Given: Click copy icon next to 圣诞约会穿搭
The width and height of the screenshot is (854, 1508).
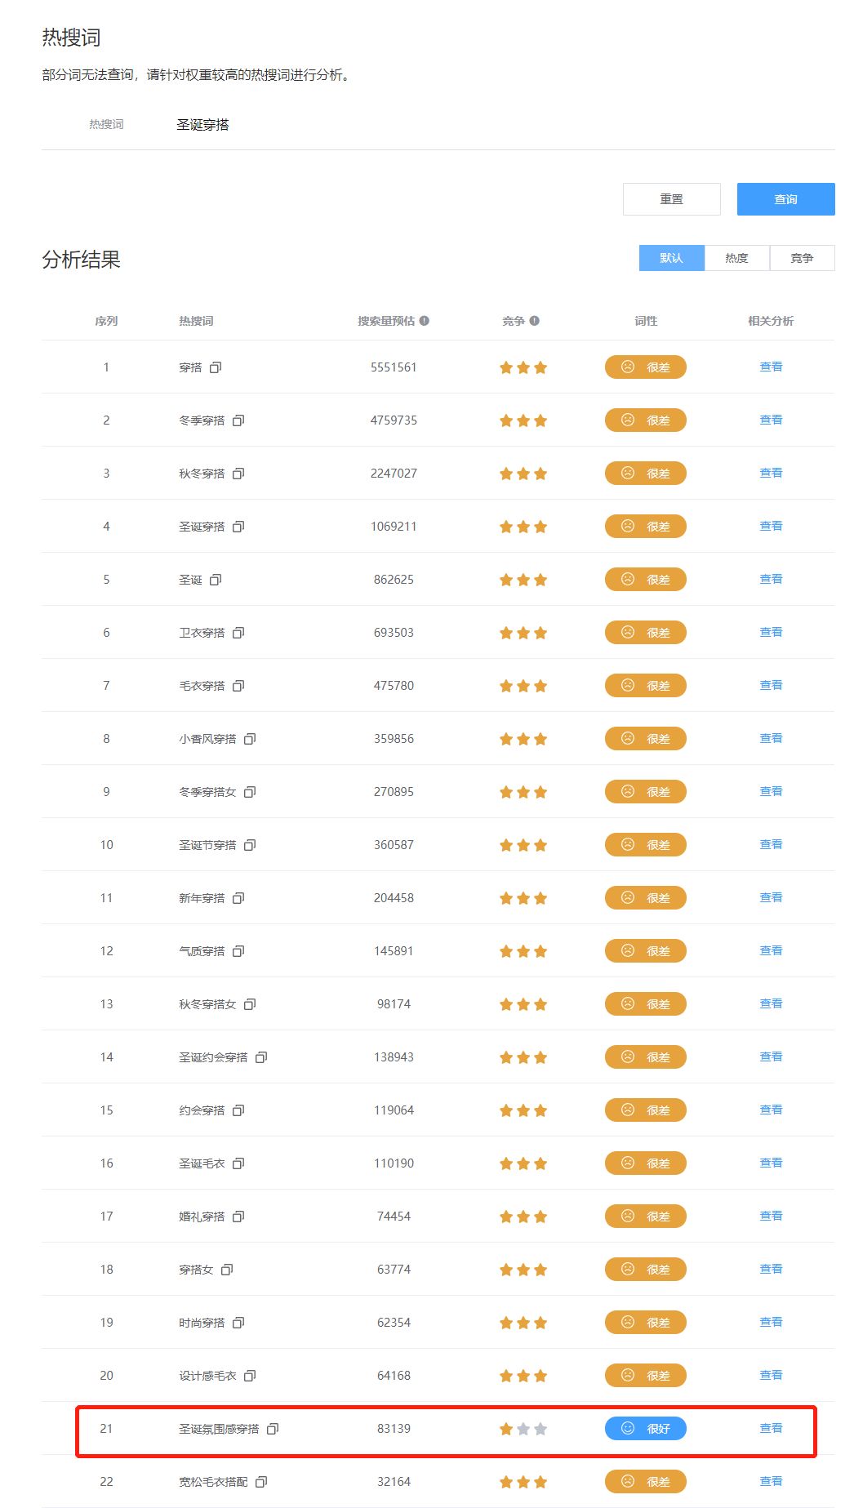Looking at the screenshot, I should [261, 1057].
